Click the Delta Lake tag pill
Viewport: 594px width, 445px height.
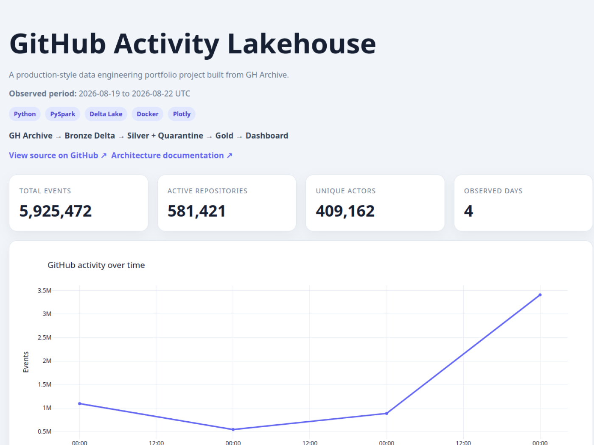[x=106, y=114]
